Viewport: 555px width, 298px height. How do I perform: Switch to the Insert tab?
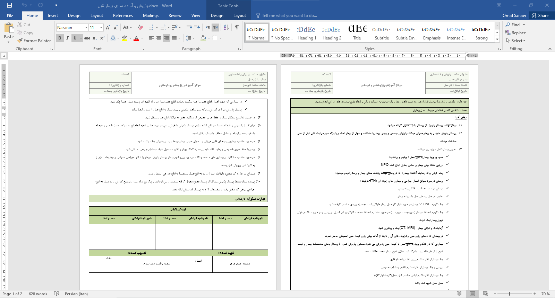(53, 16)
